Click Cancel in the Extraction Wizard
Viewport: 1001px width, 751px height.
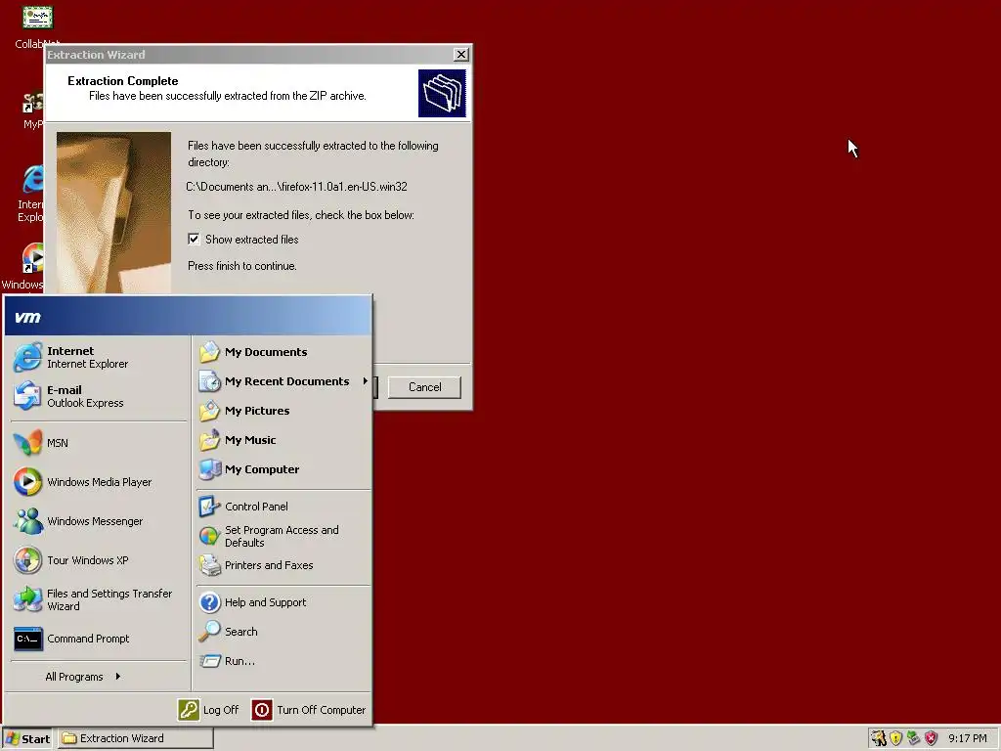(424, 387)
